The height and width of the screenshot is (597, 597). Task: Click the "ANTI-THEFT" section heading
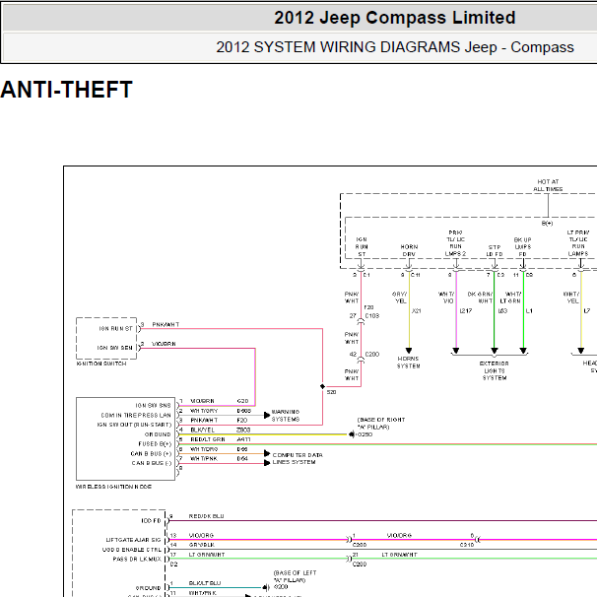(x=66, y=90)
